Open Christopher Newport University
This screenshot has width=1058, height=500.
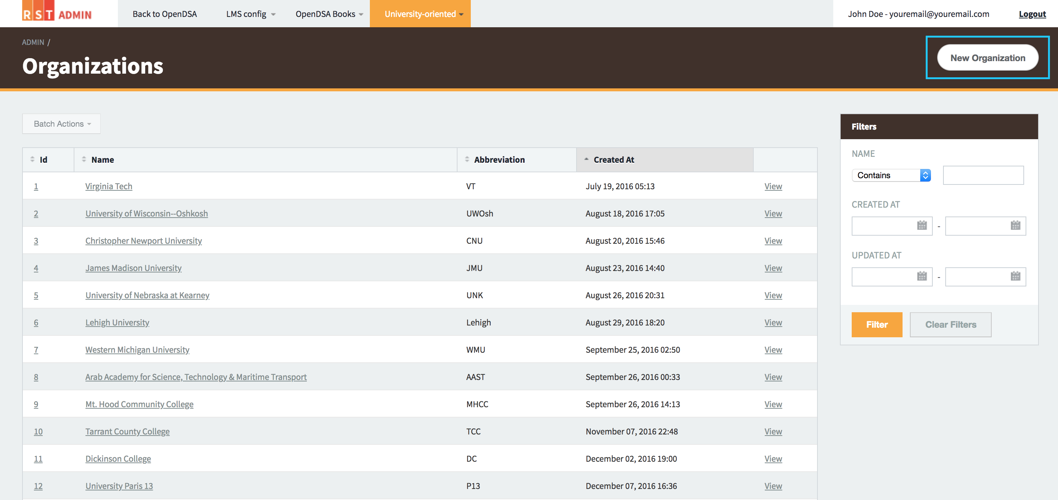pyautogui.click(x=143, y=241)
